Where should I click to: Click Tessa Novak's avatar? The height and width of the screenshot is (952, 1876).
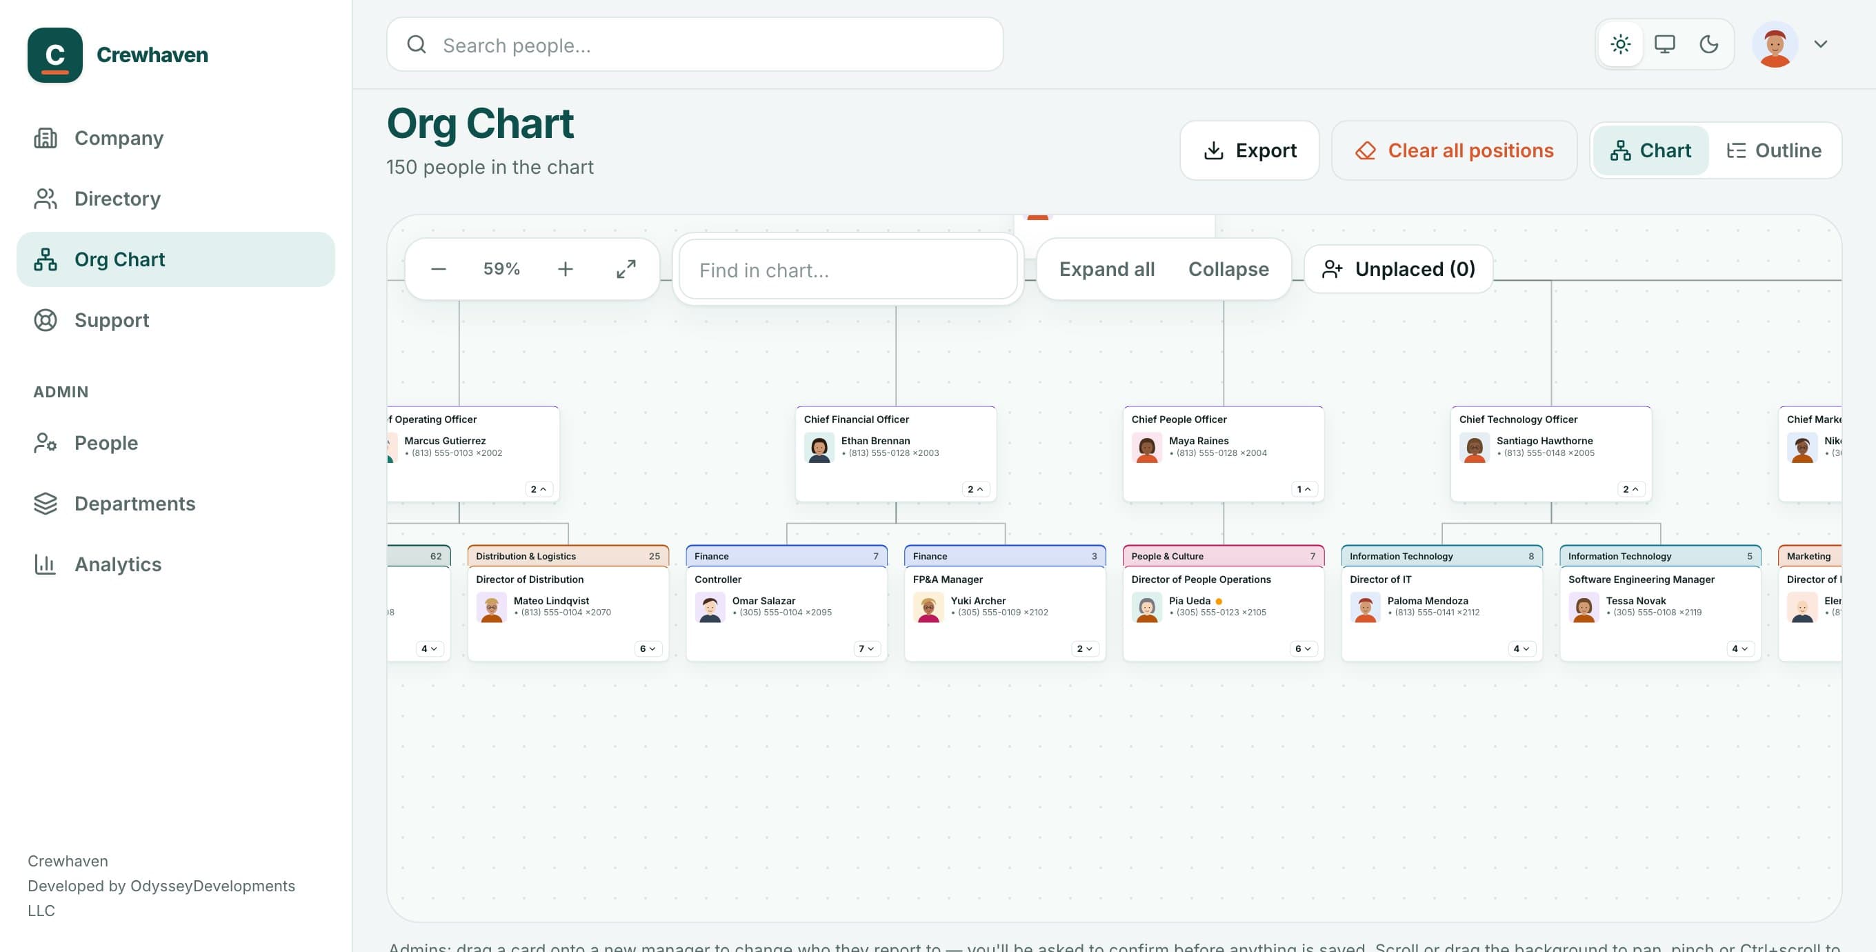(x=1584, y=607)
